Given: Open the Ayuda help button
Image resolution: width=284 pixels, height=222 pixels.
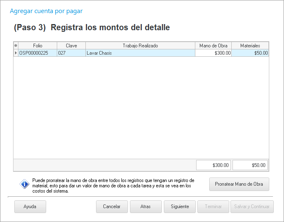Looking at the screenshot, I should point(30,206).
